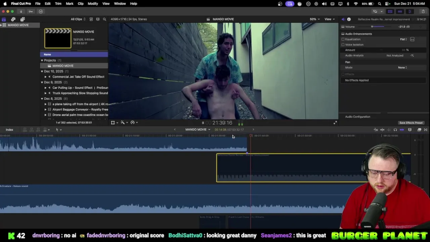Viewport: 430px width, 242px height.
Task: Toggle the inspector panel button in toolbar
Action: 410,11
